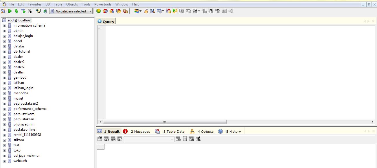Click the database icon next to mysql
377x168 pixels.
click(10, 98)
